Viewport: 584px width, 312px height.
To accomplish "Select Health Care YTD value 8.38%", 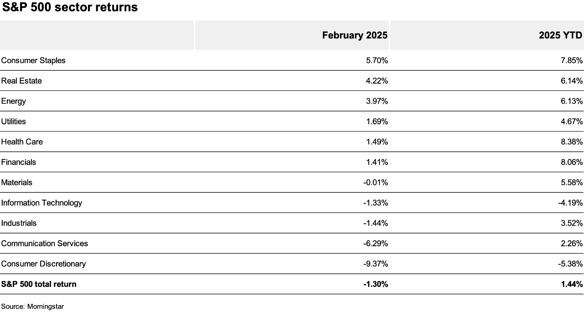I will click(x=571, y=142).
